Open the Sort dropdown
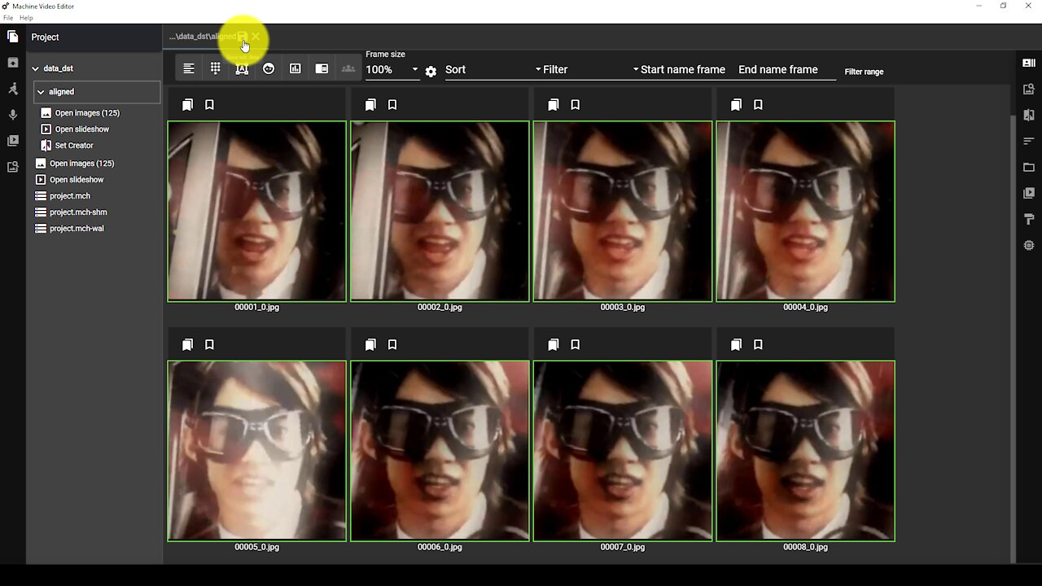1042x586 pixels. pyautogui.click(x=493, y=70)
